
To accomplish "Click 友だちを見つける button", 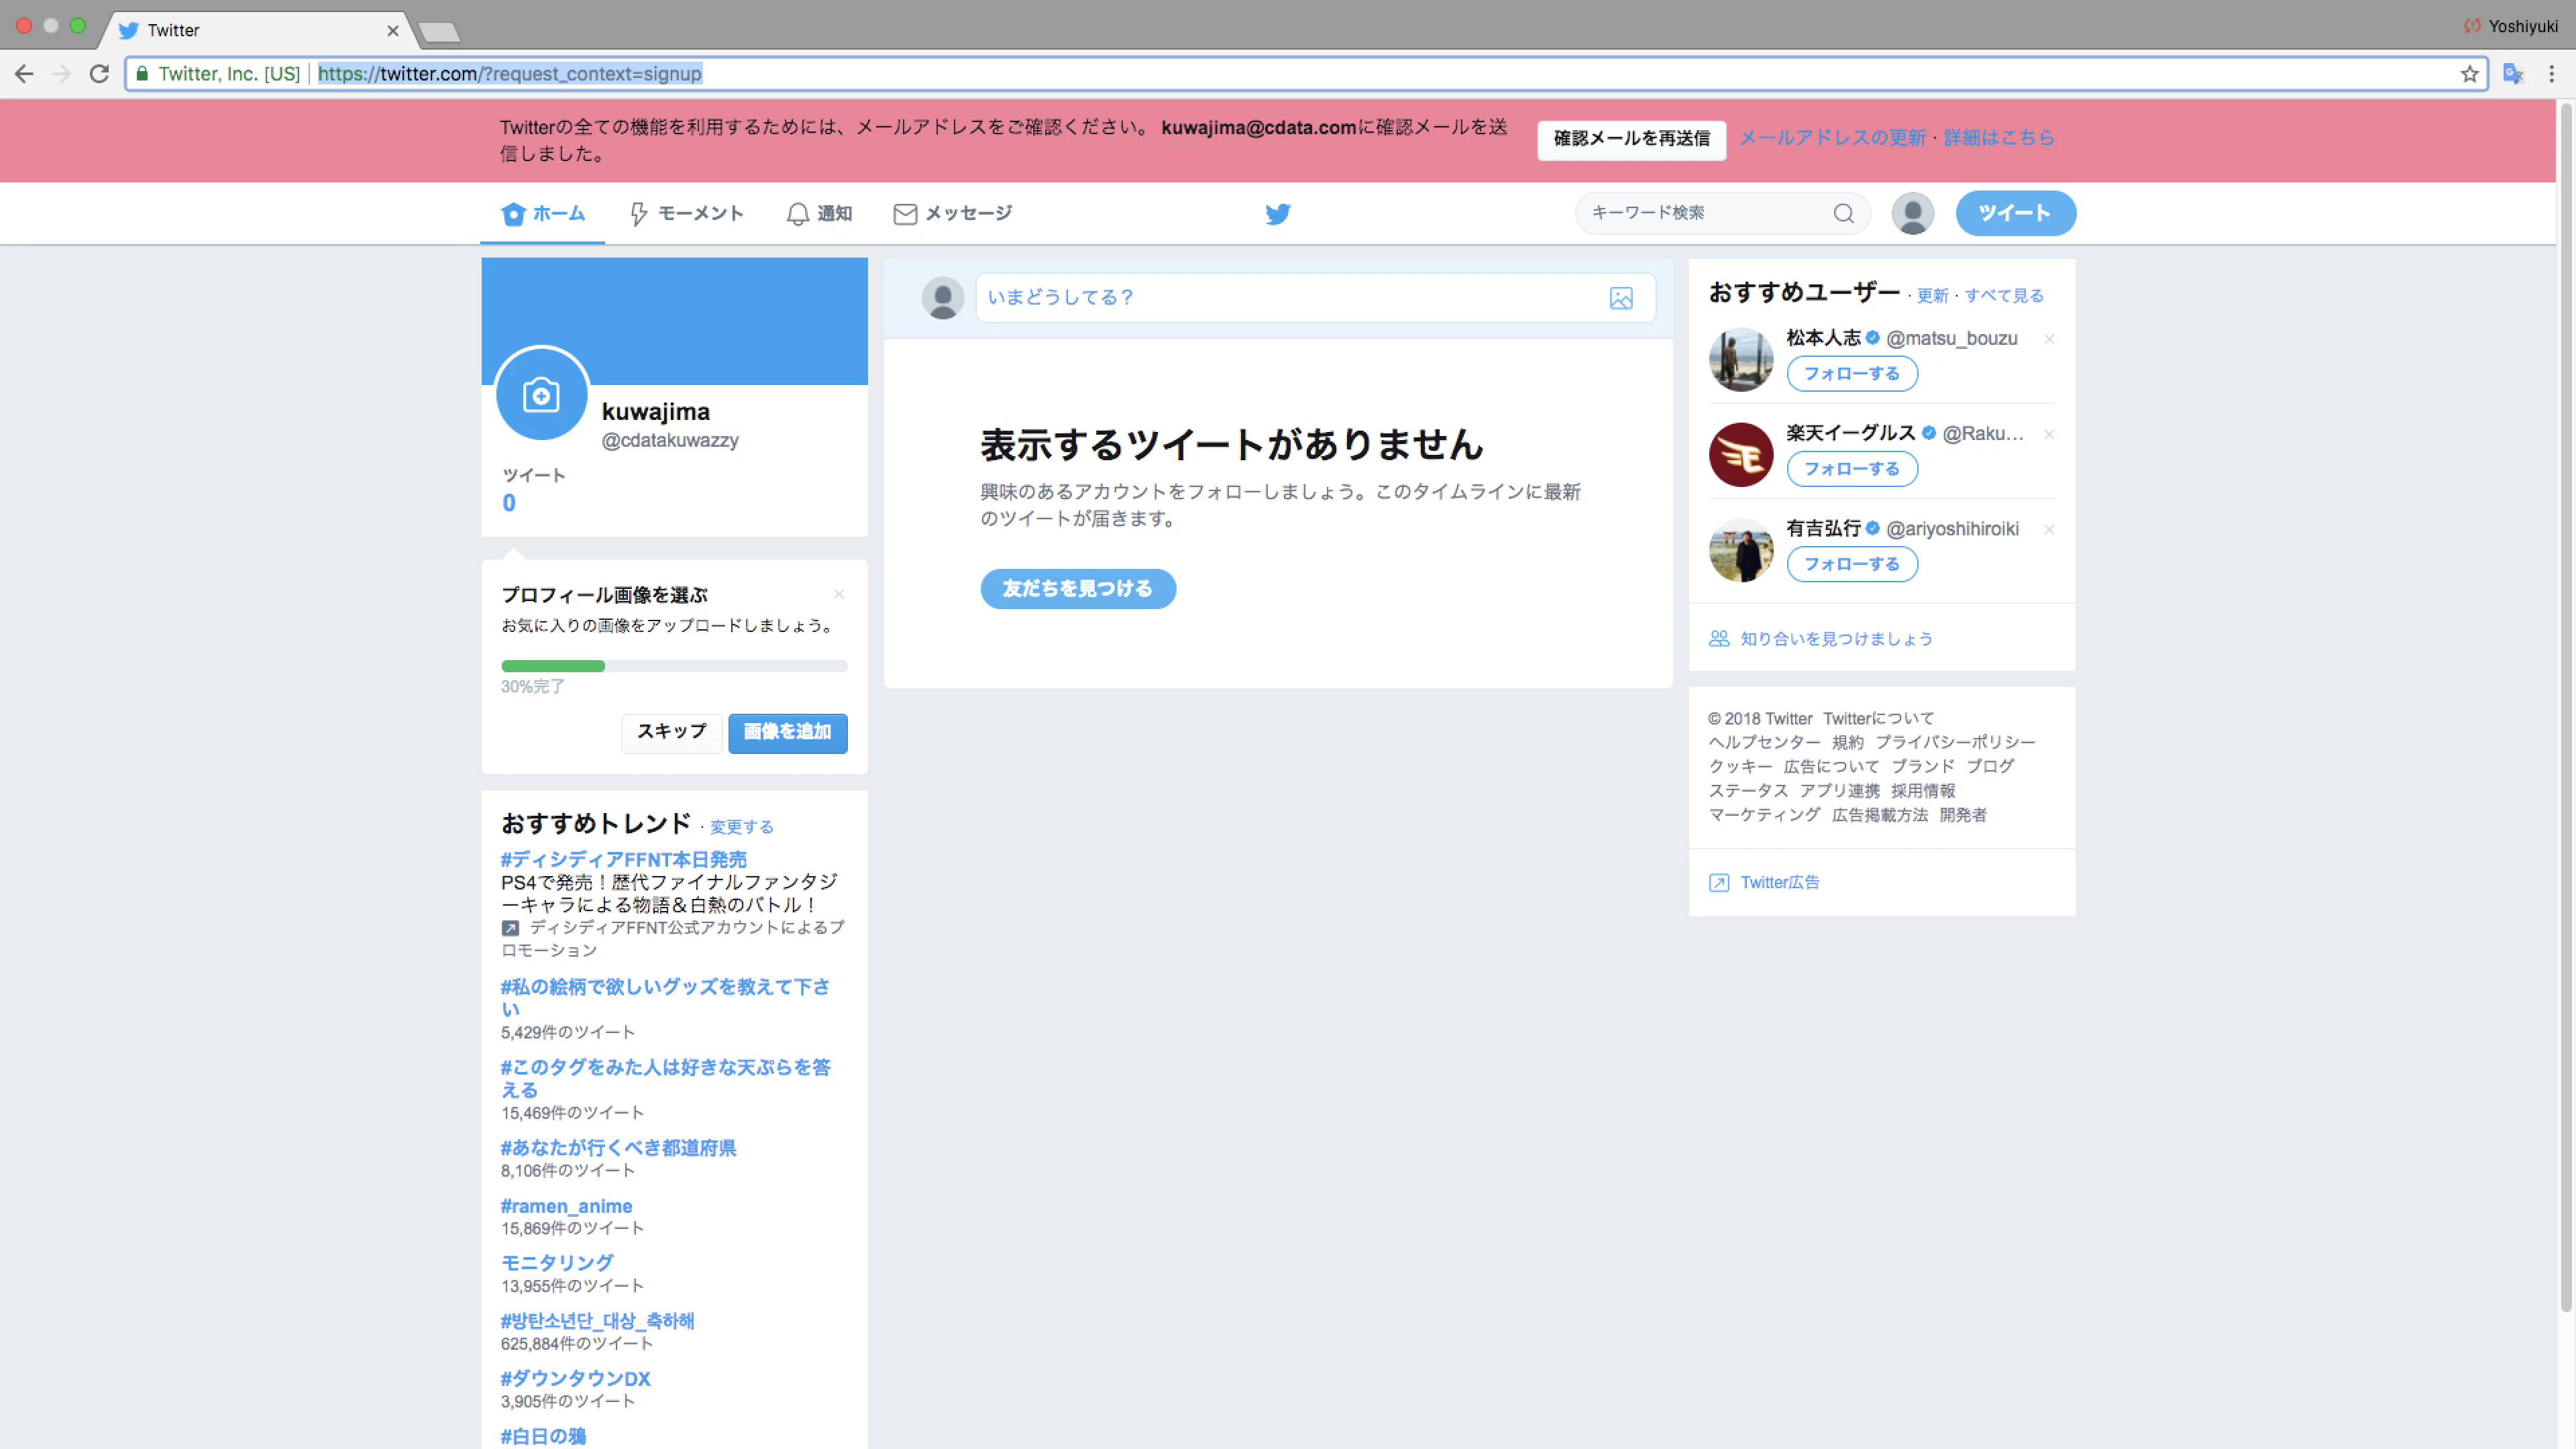I will (1077, 588).
